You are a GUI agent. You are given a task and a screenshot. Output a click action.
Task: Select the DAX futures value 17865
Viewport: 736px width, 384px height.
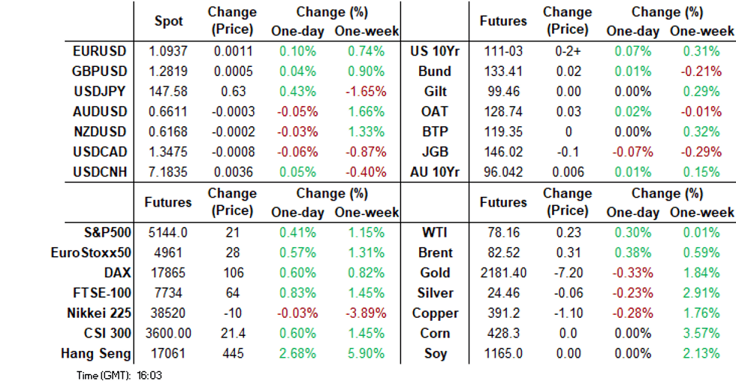[x=168, y=273]
